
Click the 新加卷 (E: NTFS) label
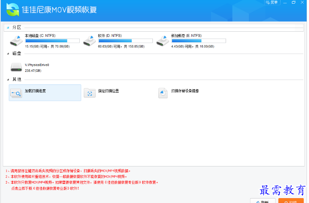186,36
